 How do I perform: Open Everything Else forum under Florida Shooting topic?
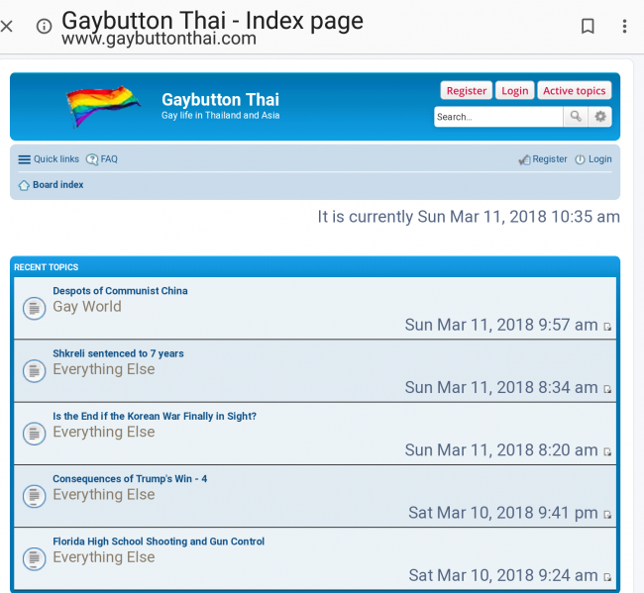(x=104, y=557)
